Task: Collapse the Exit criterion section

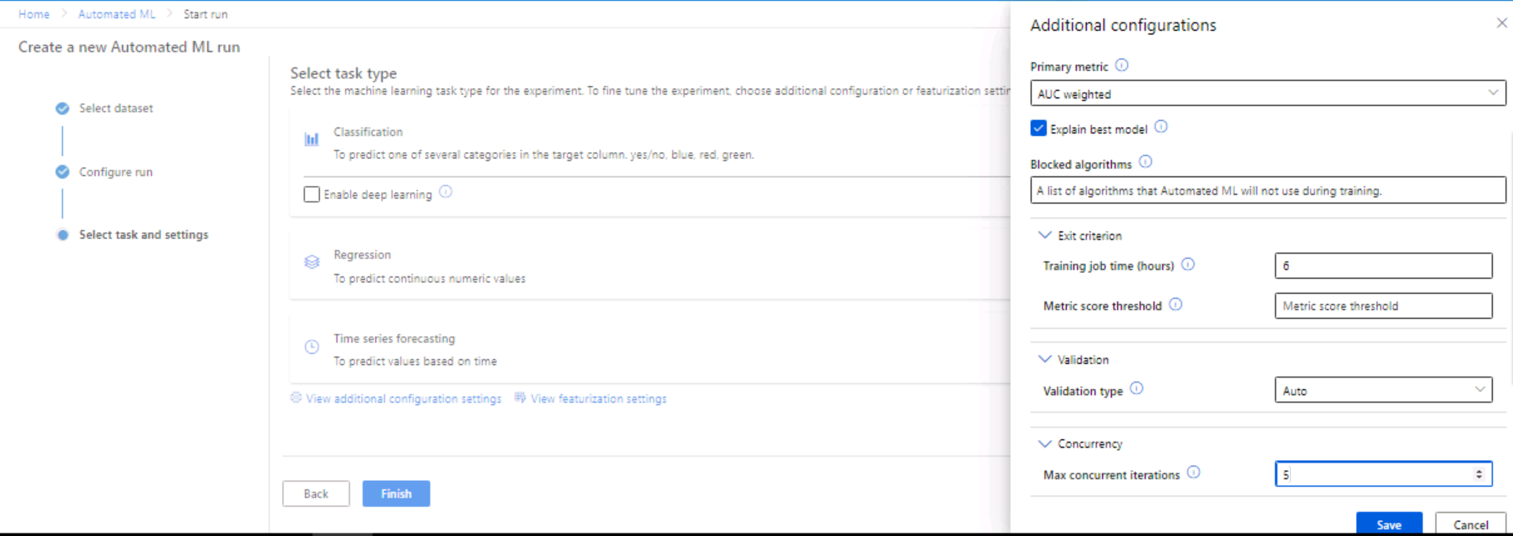Action: 1044,235
